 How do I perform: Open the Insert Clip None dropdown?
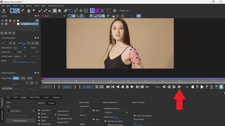point(26,52)
